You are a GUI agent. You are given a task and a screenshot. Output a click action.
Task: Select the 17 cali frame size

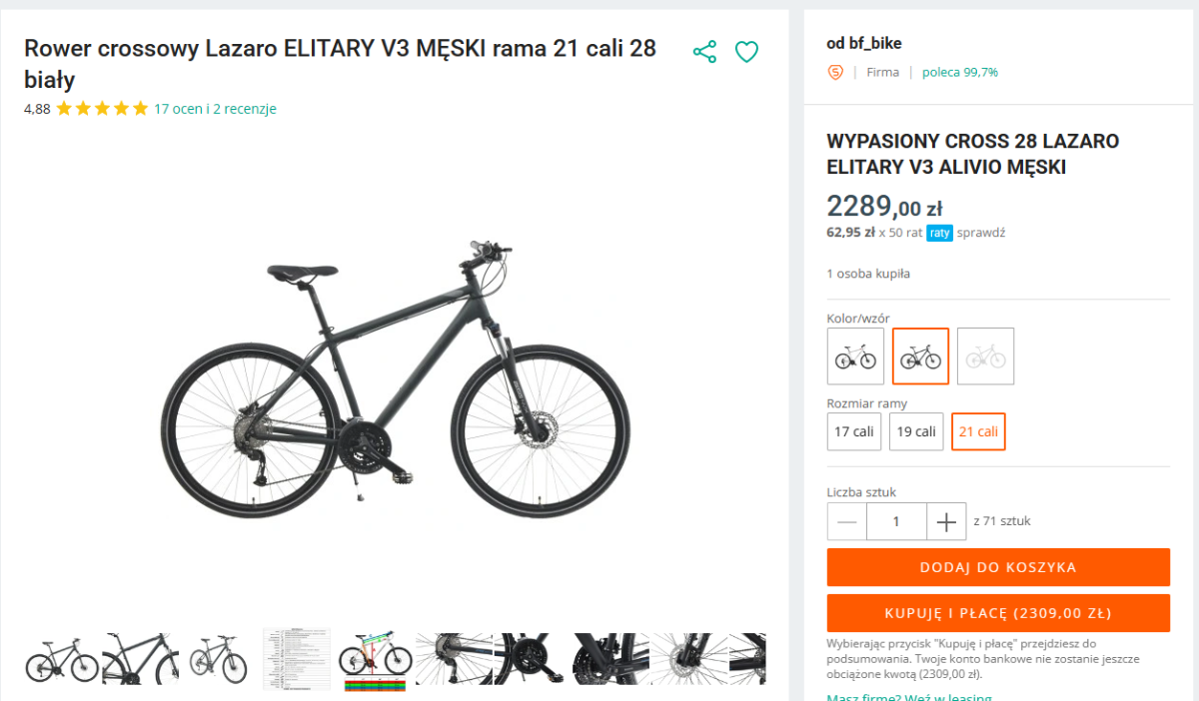854,431
